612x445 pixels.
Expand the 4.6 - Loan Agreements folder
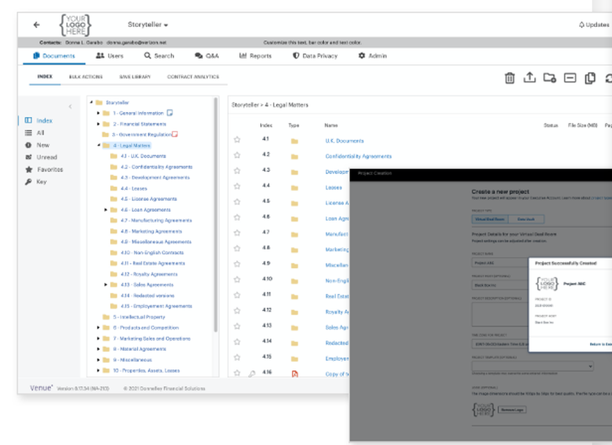[106, 210]
